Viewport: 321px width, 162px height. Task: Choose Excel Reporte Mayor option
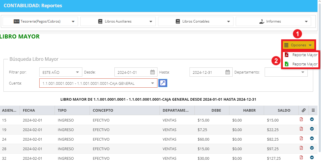pyautogui.click(x=301, y=64)
